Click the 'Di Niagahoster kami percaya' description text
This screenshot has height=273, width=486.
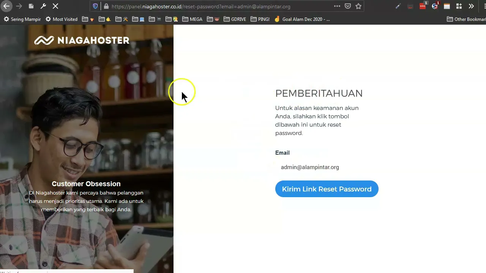click(x=86, y=201)
